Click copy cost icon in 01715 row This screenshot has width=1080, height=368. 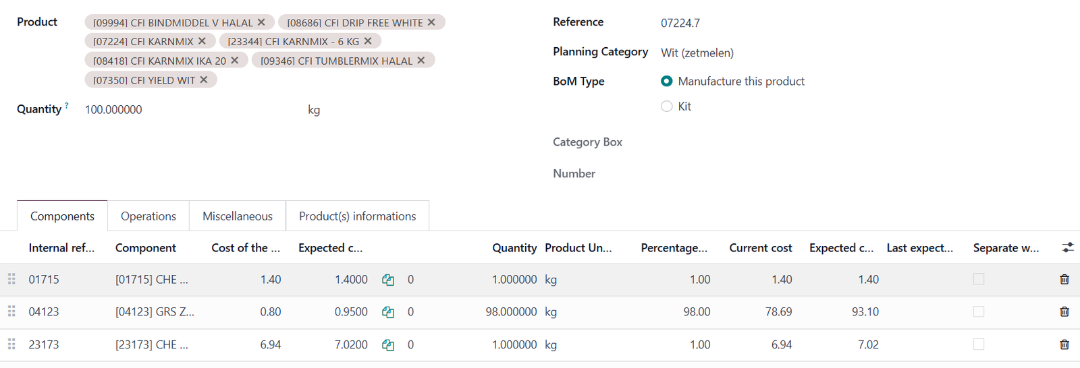(388, 280)
